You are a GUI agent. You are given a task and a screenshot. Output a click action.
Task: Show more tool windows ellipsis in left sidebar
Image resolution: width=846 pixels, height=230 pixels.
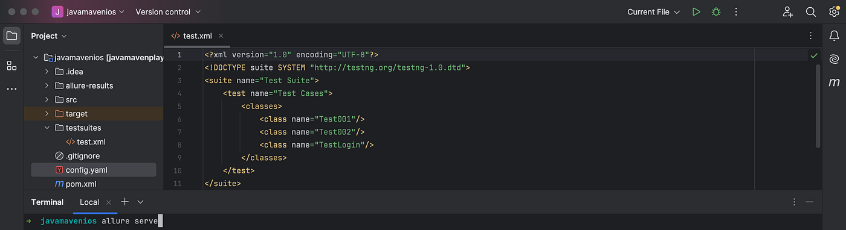11,89
